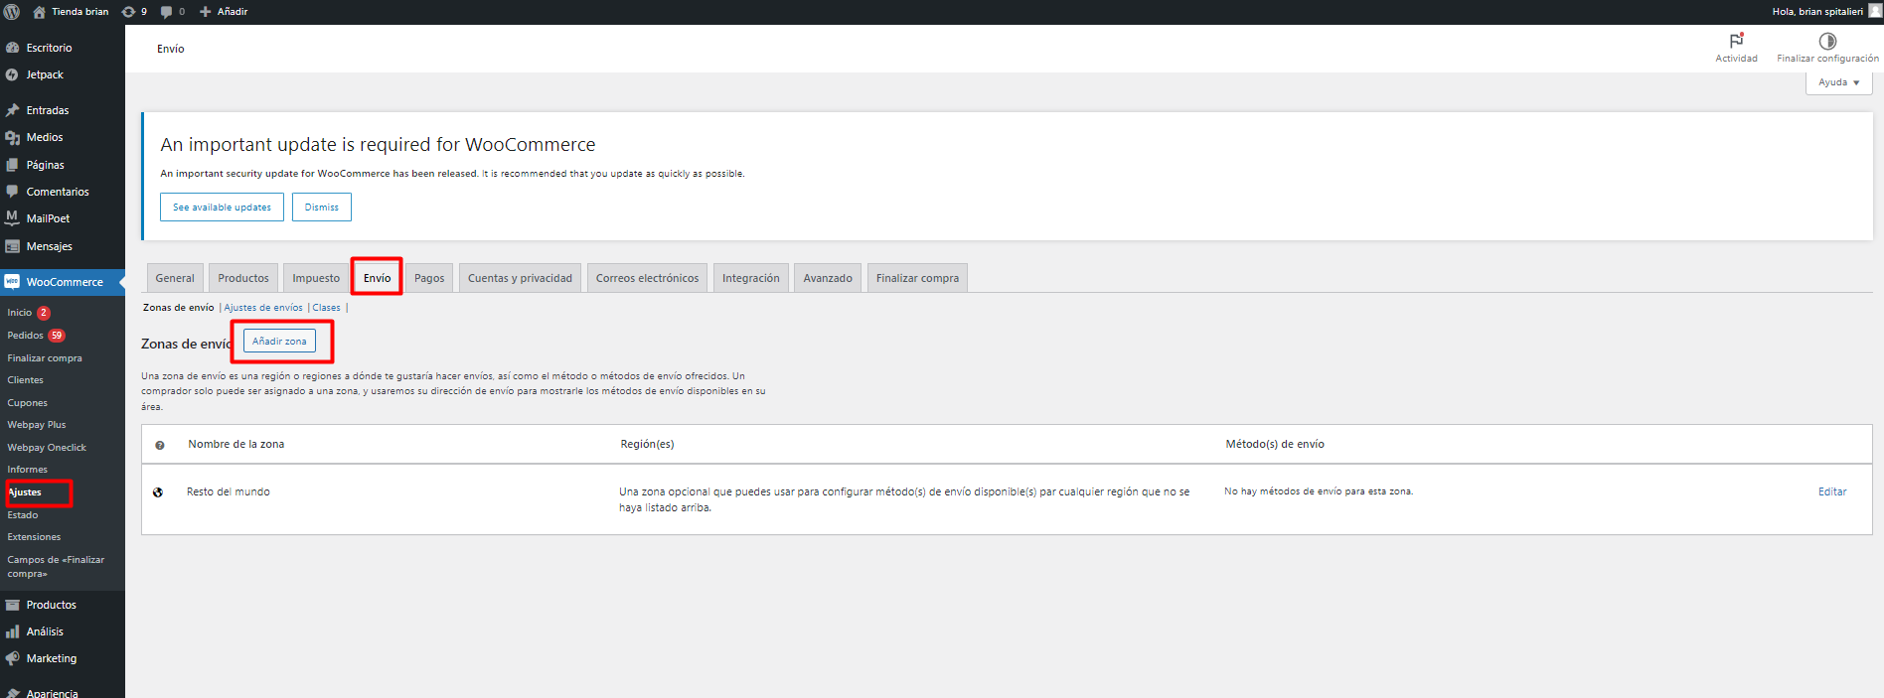Click Comentarios bubble icon in sidebar

click(12, 192)
